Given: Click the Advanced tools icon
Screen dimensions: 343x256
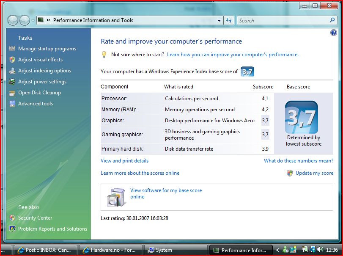Looking at the screenshot, I should pyautogui.click(x=12, y=104).
